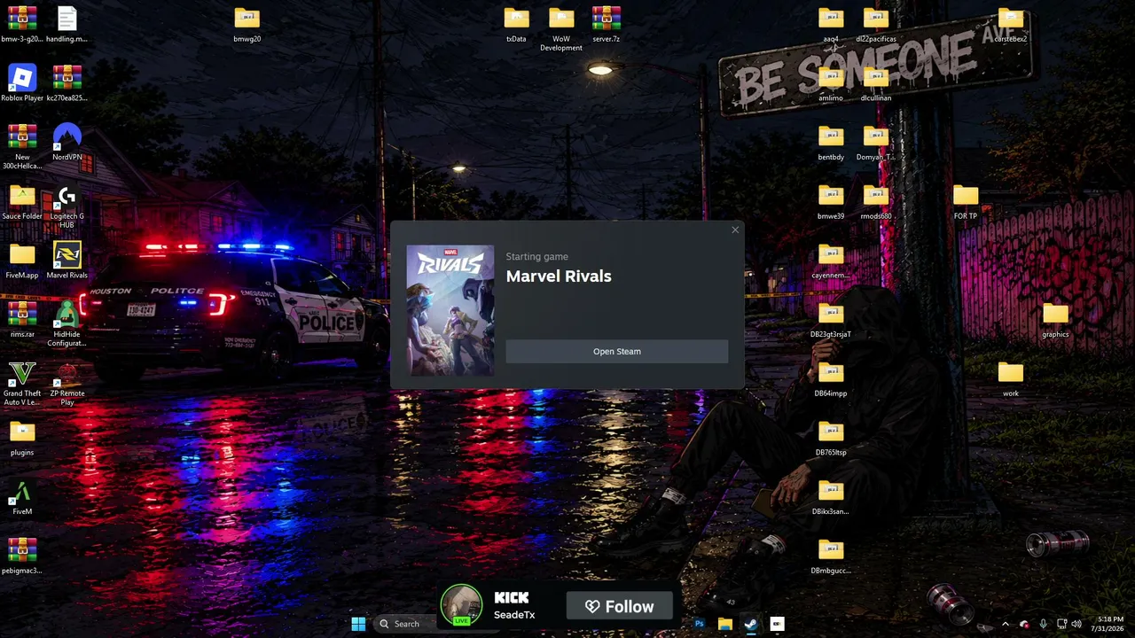Close the Starting game dialog
Image resolution: width=1135 pixels, height=638 pixels.
click(735, 230)
